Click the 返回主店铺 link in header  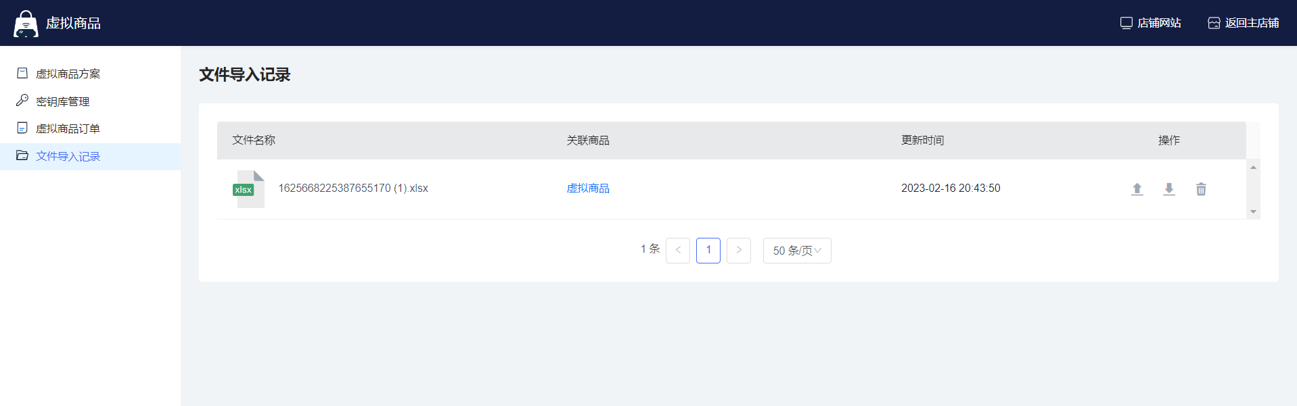(1251, 23)
